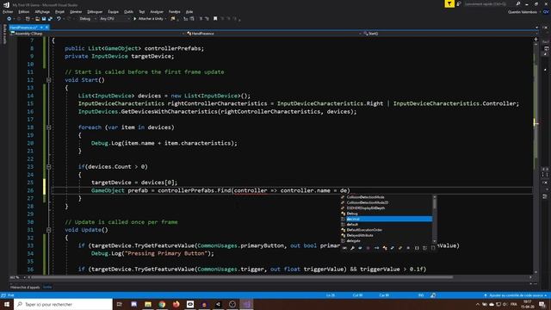Open the Task View taskbar icon
Viewport: 551px width, 310px height.
[119, 304]
